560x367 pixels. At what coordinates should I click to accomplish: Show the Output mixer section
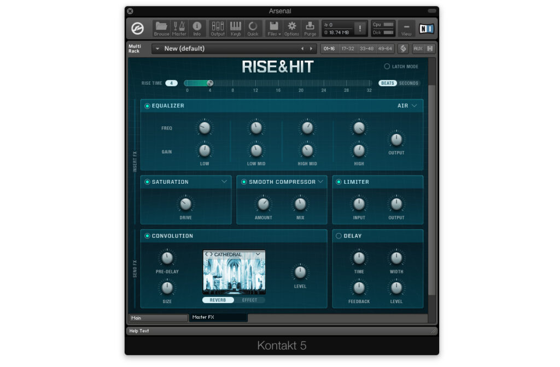[x=218, y=28]
